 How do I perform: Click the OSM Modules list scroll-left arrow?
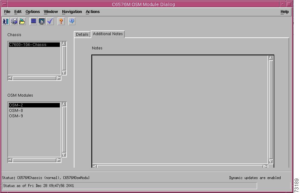point(10,160)
